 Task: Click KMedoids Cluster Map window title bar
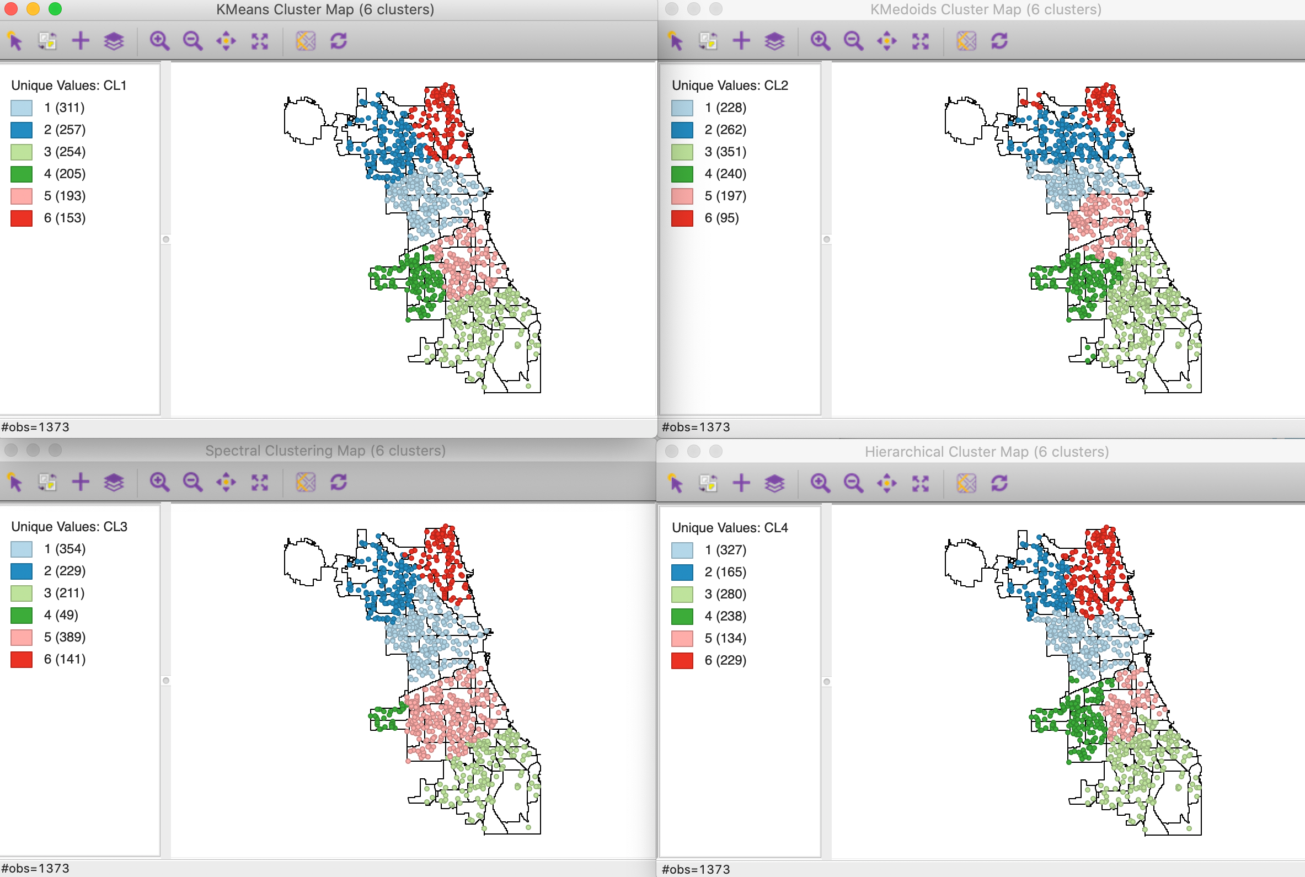(x=985, y=9)
